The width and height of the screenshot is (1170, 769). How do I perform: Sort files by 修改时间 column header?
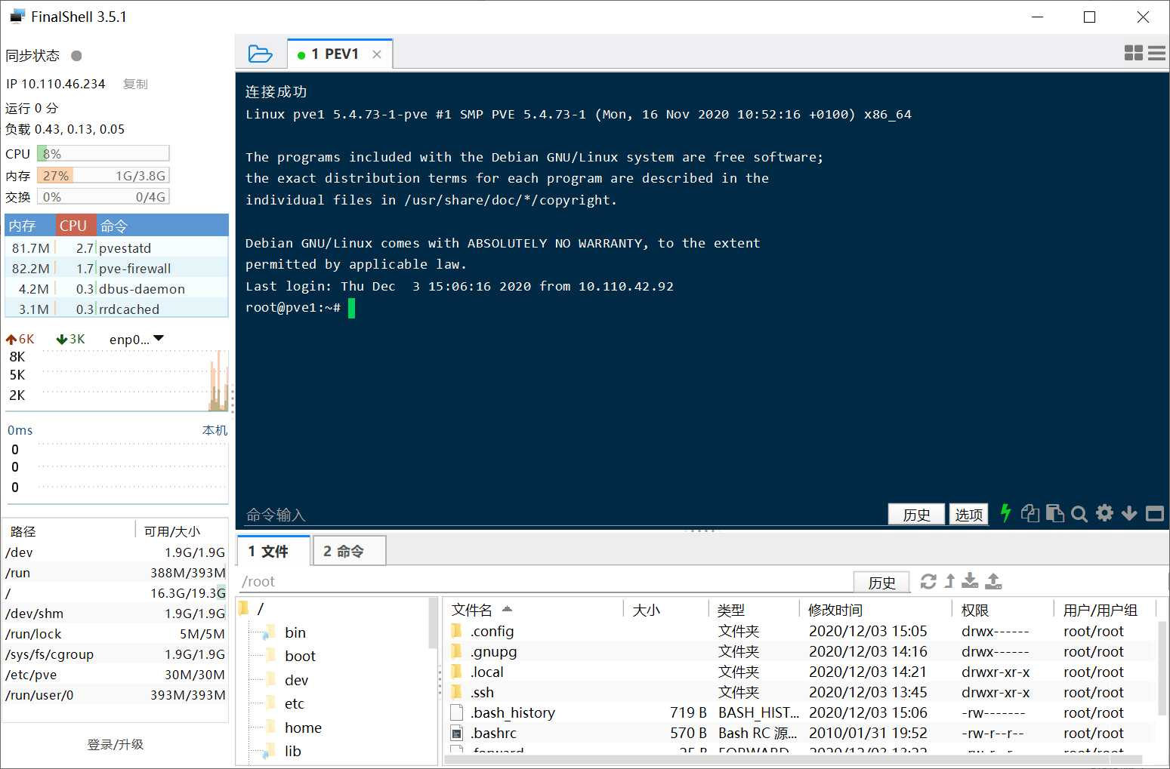click(x=875, y=610)
